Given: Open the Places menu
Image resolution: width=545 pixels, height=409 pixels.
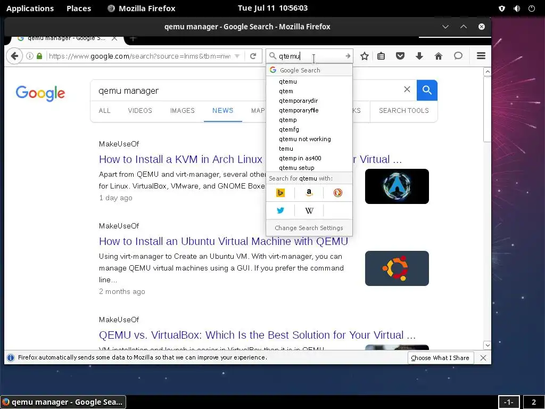Looking at the screenshot, I should pyautogui.click(x=79, y=9).
